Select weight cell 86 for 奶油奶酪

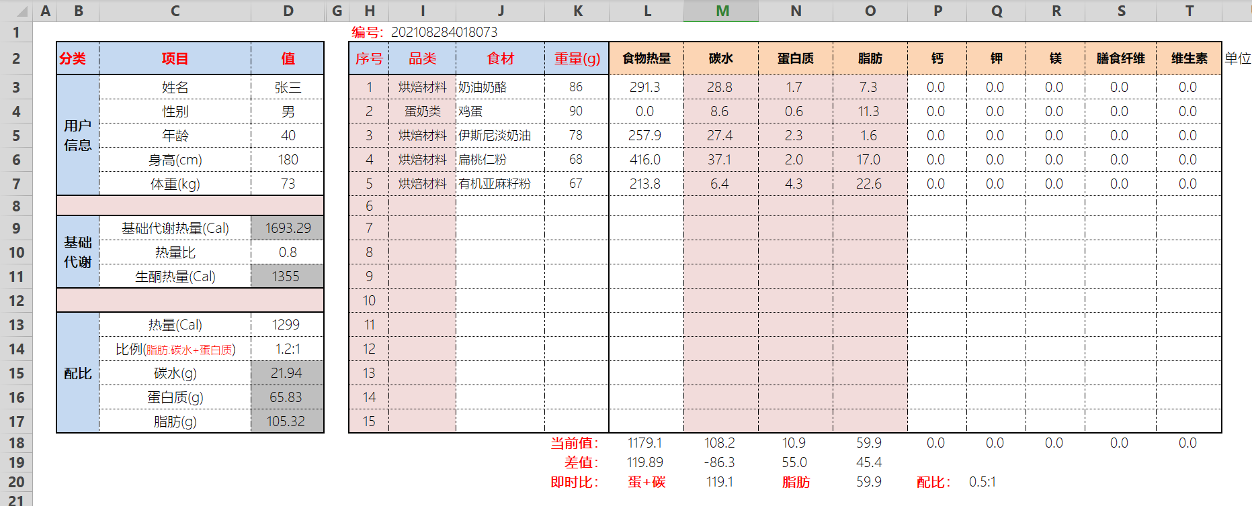point(577,87)
